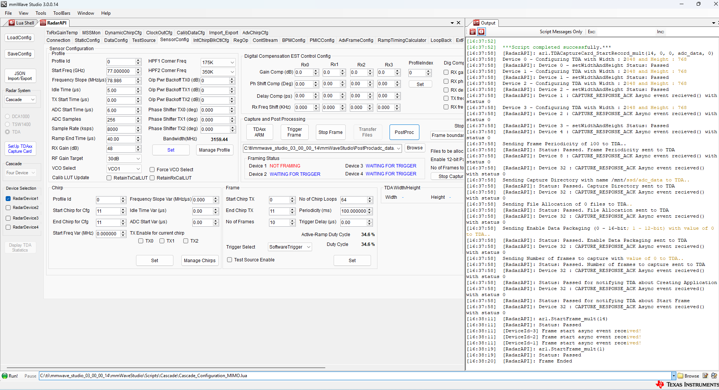Click the Lua Shell tab icon

pos(12,23)
